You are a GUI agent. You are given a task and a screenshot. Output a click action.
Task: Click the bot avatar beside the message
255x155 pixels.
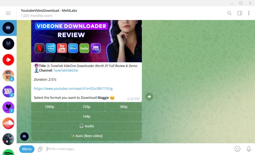click(25, 137)
